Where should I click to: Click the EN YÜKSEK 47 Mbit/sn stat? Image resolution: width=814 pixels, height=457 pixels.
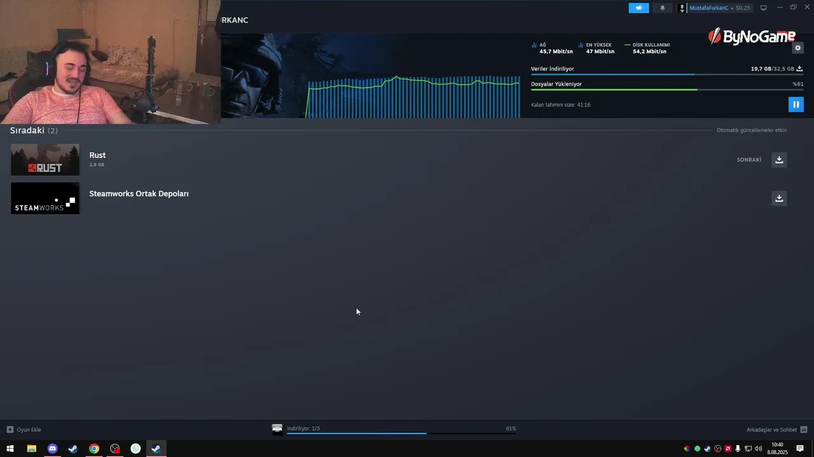click(x=597, y=48)
